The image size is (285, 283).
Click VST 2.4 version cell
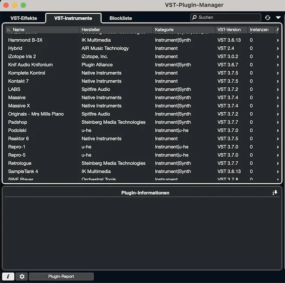pyautogui.click(x=226, y=48)
